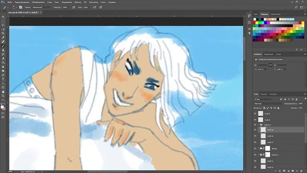Open the Справка menu

coord(112,2)
